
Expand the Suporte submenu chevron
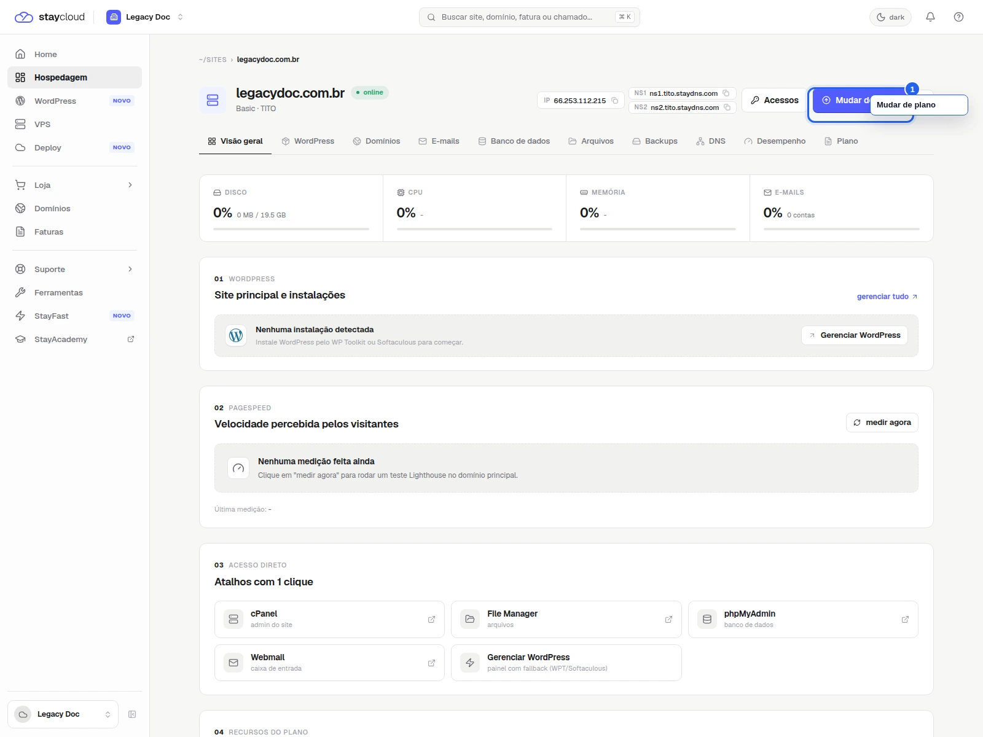[x=130, y=269]
